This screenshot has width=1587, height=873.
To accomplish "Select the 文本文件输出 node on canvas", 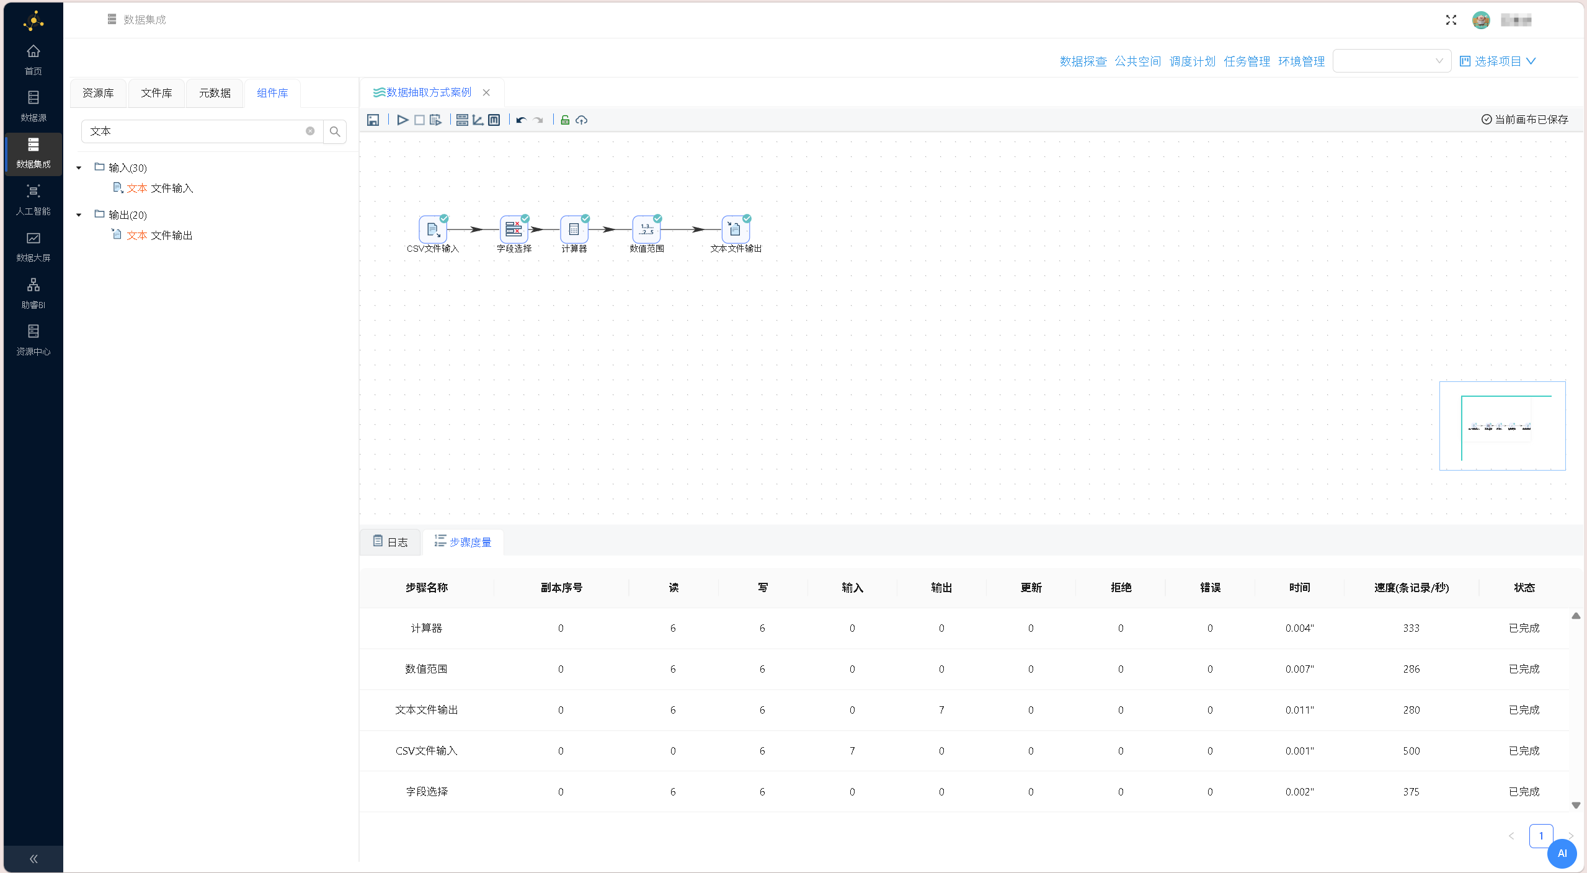I will [736, 230].
